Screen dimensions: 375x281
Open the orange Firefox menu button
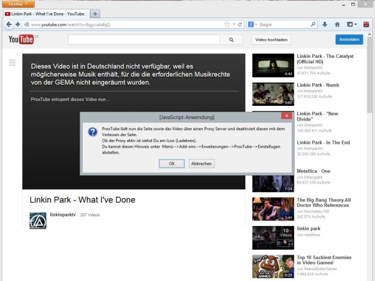click(x=18, y=4)
